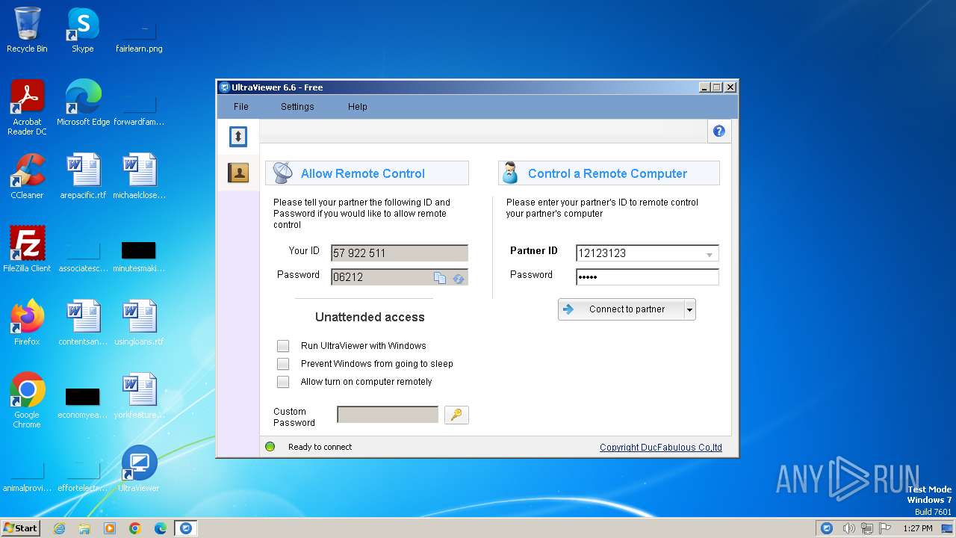Open Firefox desktop shortcut
The image size is (956, 538).
(x=27, y=323)
